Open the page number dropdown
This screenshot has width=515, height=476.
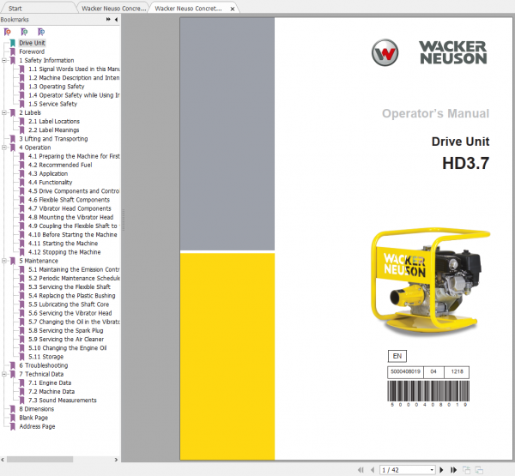pos(432,470)
